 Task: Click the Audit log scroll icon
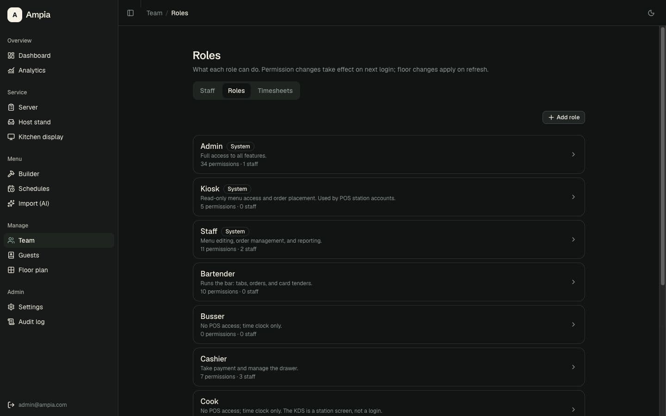11,322
